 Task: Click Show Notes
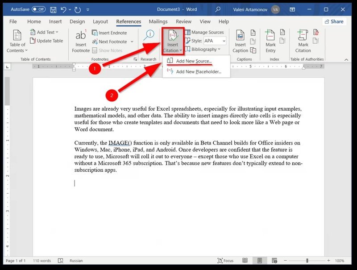click(x=107, y=50)
